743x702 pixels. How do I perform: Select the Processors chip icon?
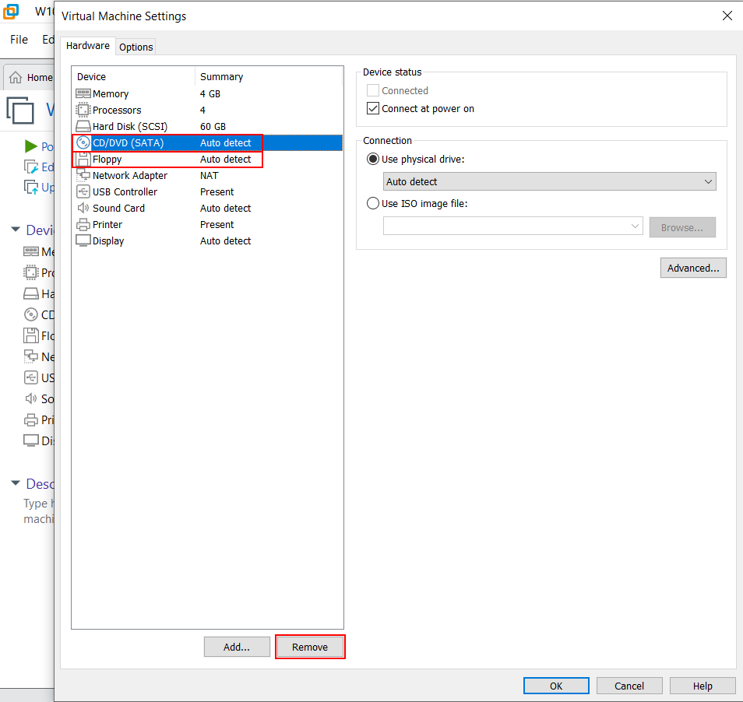tap(83, 110)
